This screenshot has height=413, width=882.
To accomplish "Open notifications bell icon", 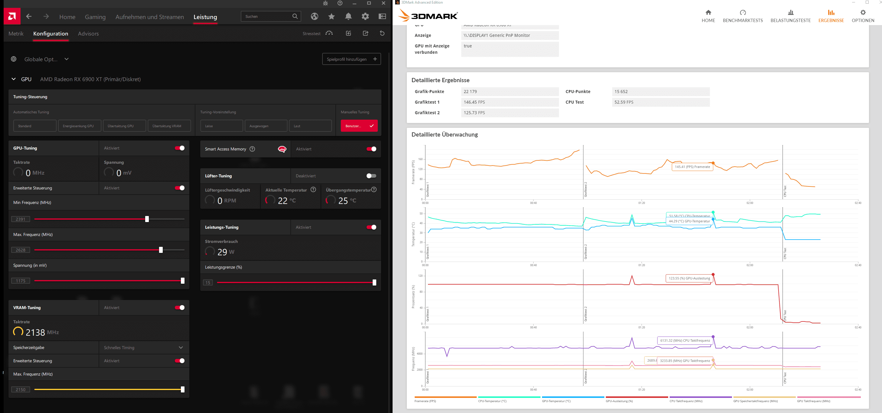I will 348,16.
